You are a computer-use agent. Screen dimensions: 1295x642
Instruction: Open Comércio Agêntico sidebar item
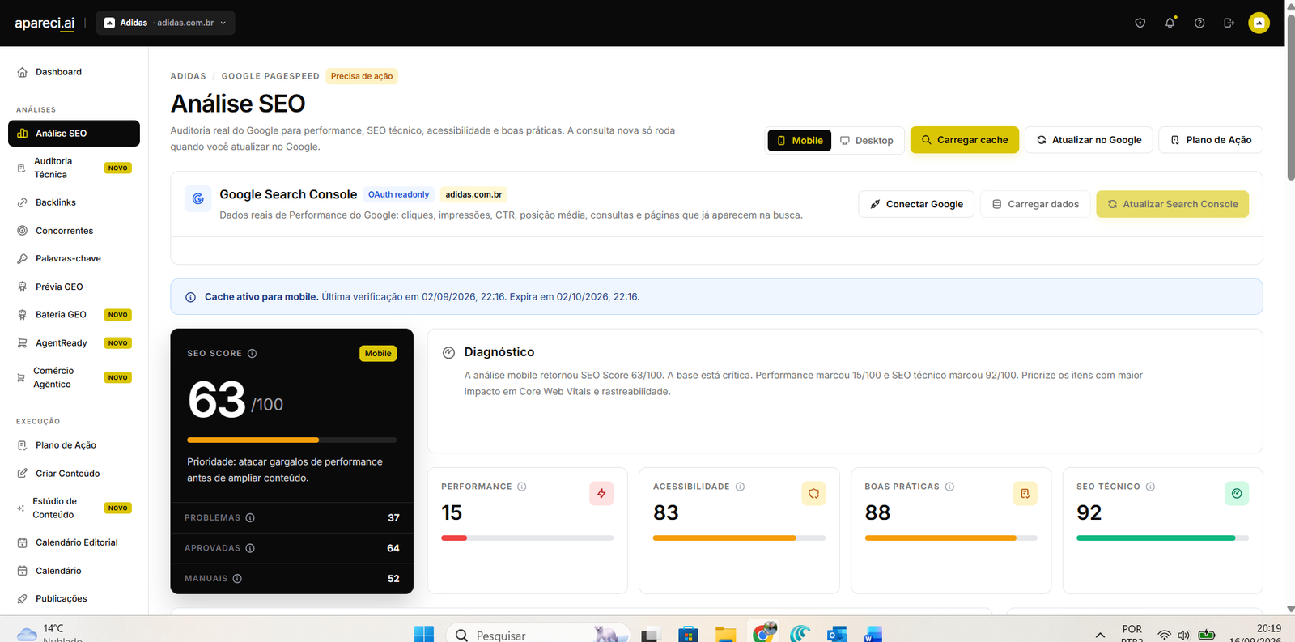pyautogui.click(x=74, y=377)
